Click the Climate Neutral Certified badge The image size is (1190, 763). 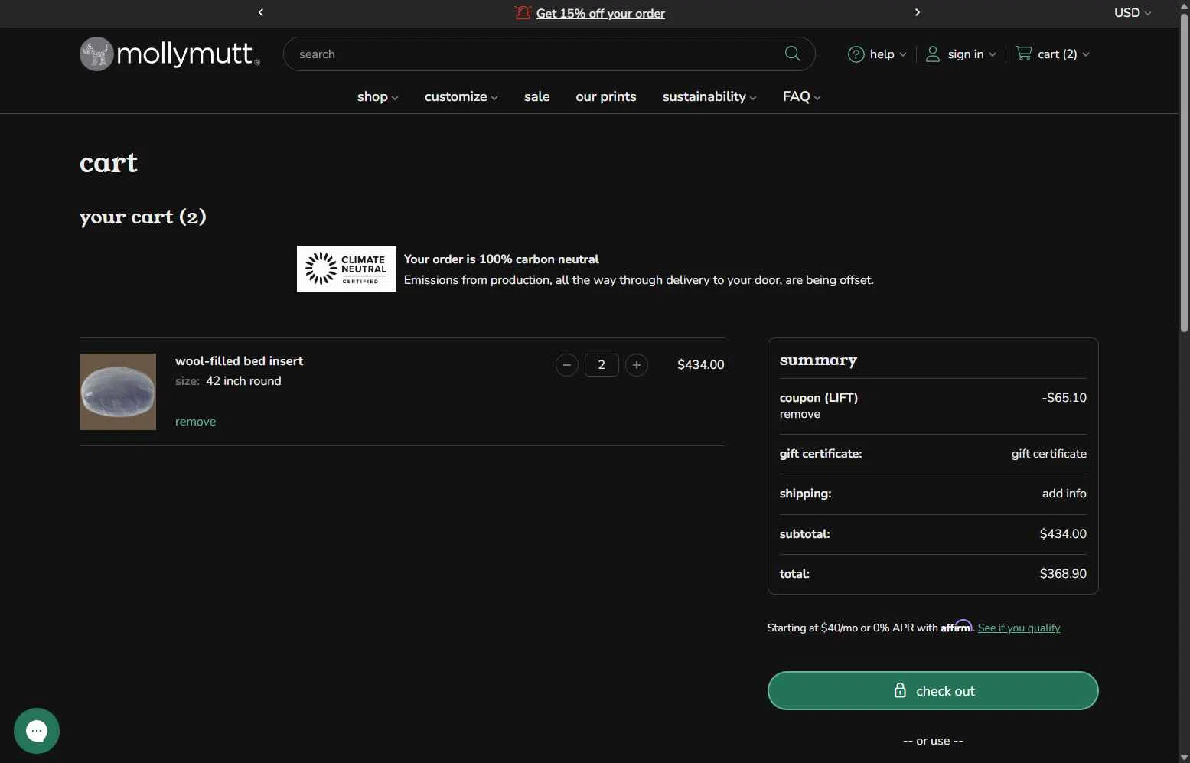point(347,269)
